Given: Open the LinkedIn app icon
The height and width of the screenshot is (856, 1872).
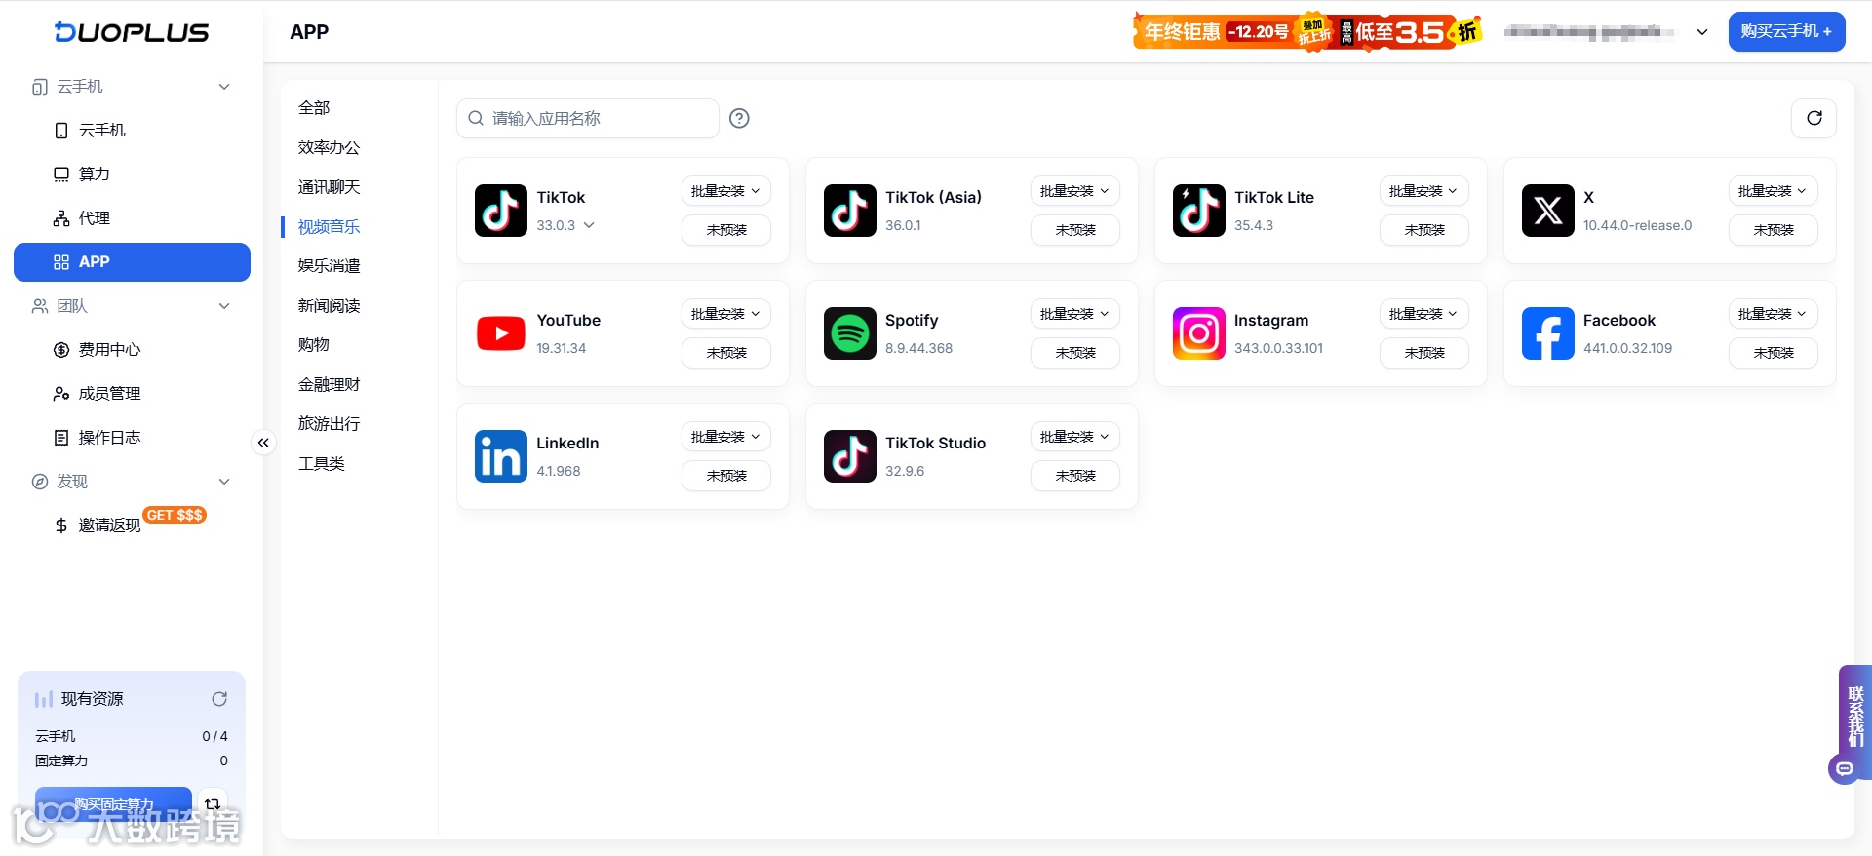Looking at the screenshot, I should click(501, 456).
